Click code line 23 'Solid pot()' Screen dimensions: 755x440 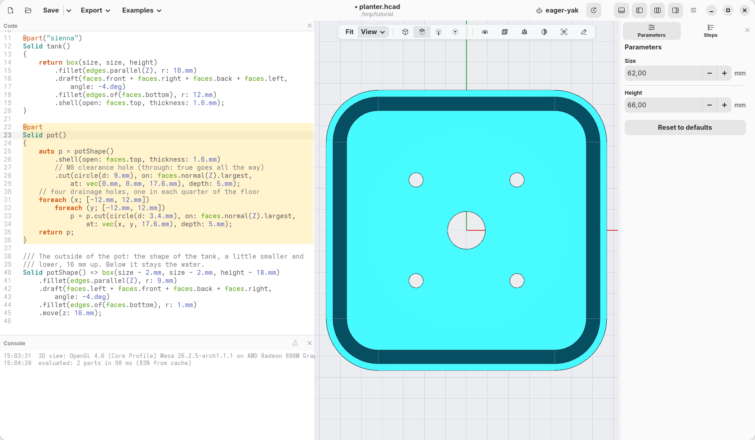click(44, 135)
